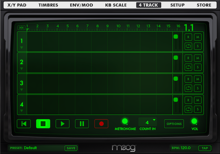Screen dimensions: 220x154
Task: Click the track 3 volume fader handle
Action: point(176,79)
